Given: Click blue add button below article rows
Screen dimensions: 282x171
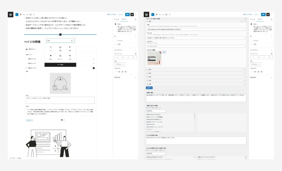Looking at the screenshot, I should (149, 88).
